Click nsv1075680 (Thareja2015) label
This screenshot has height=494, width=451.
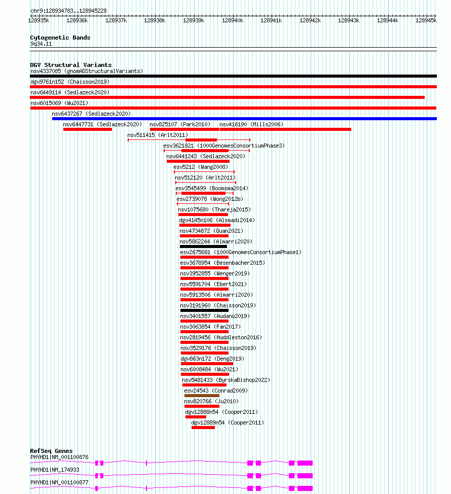tap(214, 210)
